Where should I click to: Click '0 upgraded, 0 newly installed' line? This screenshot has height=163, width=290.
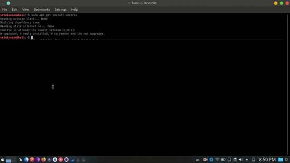coord(53,34)
